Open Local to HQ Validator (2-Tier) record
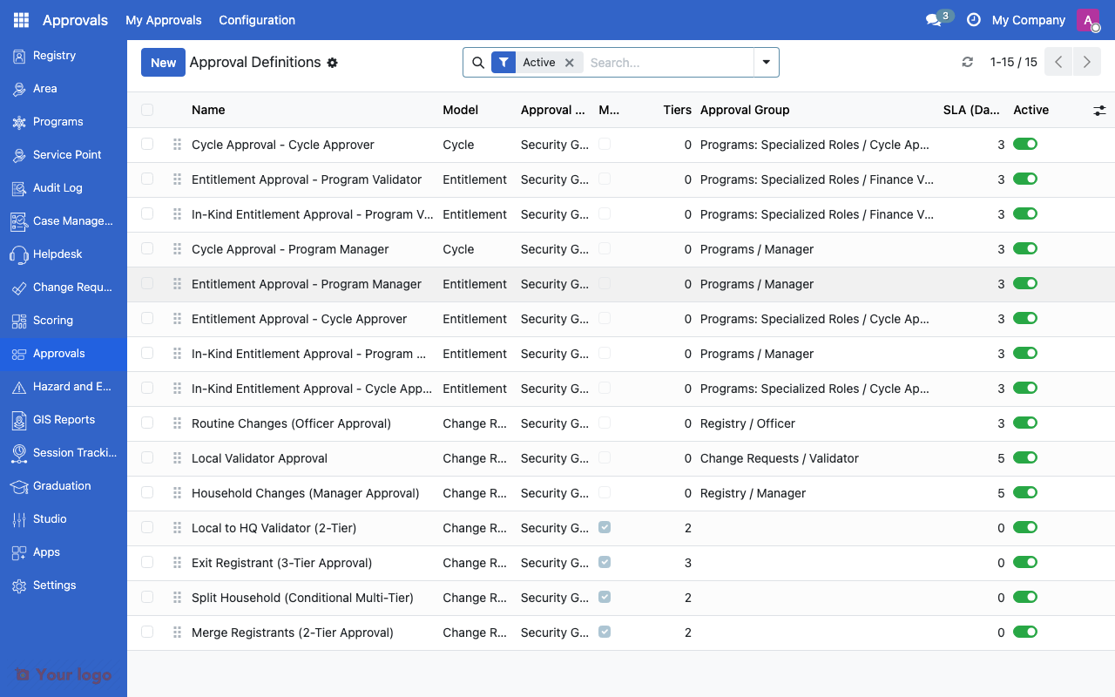The width and height of the screenshot is (1115, 697). point(274,528)
